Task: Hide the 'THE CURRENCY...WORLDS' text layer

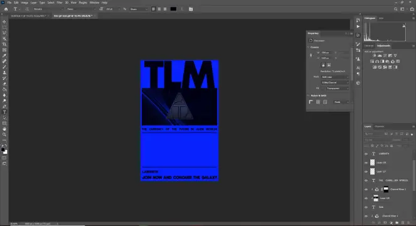Action: [366, 181]
